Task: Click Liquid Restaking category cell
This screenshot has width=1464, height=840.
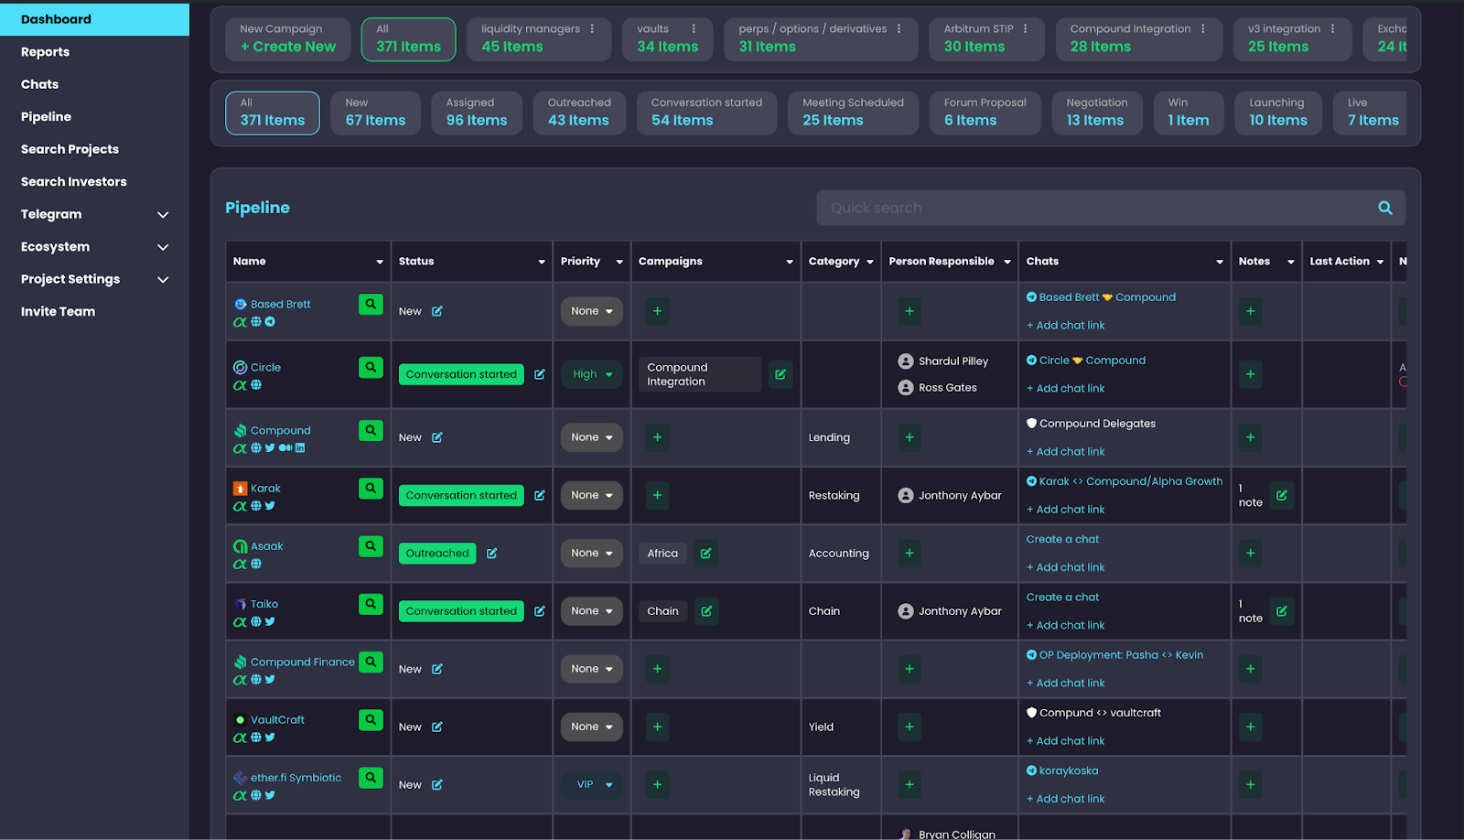Action: coord(834,784)
